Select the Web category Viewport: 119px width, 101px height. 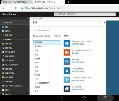coord(37,63)
